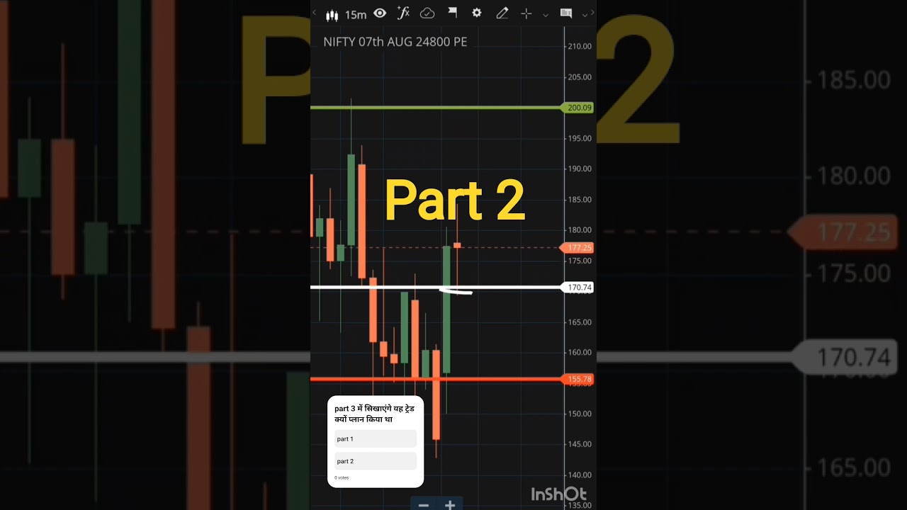This screenshot has width=907, height=510.
Task: Click the current price 177.25 label
Action: coord(579,248)
